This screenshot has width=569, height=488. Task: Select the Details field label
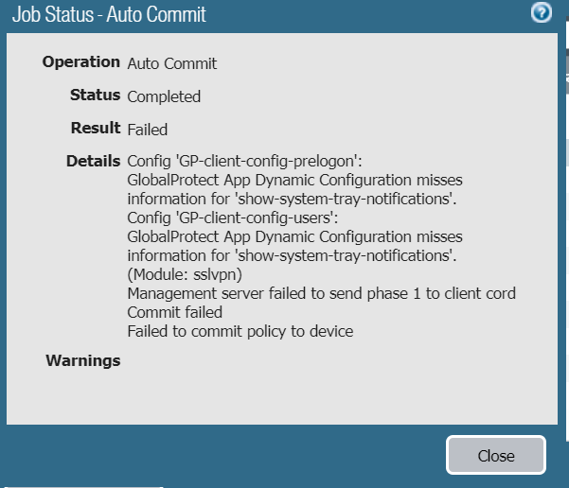(93, 161)
